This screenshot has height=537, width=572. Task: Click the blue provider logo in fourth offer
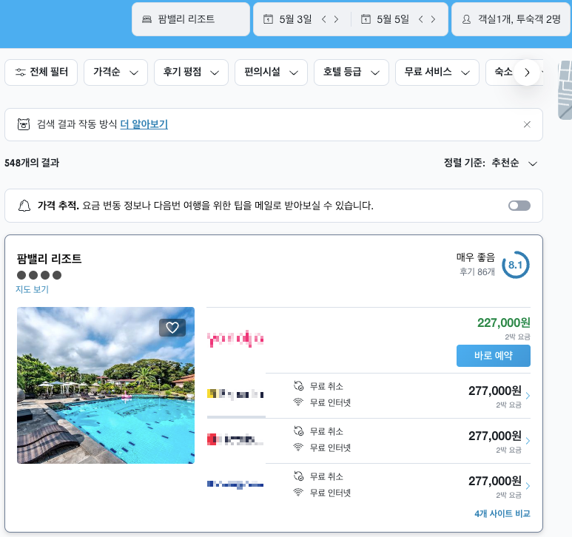pyautogui.click(x=235, y=484)
